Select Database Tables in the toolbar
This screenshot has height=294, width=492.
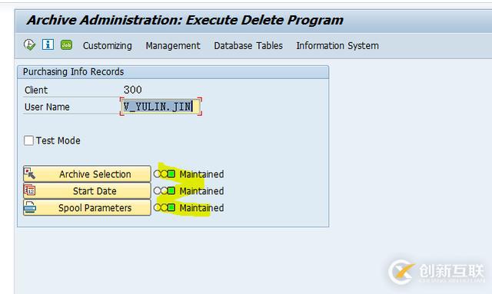pos(248,46)
